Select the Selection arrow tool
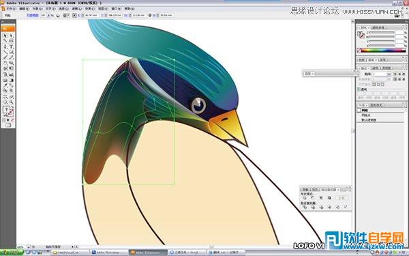The image size is (409, 256). pos(5,35)
